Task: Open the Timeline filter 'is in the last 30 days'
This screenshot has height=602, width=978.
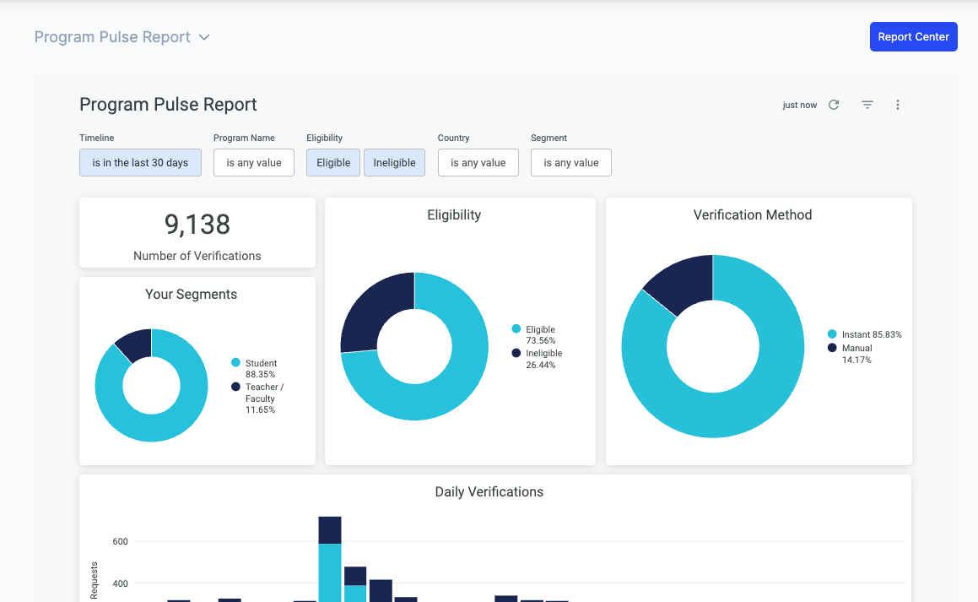Action: 140,162
